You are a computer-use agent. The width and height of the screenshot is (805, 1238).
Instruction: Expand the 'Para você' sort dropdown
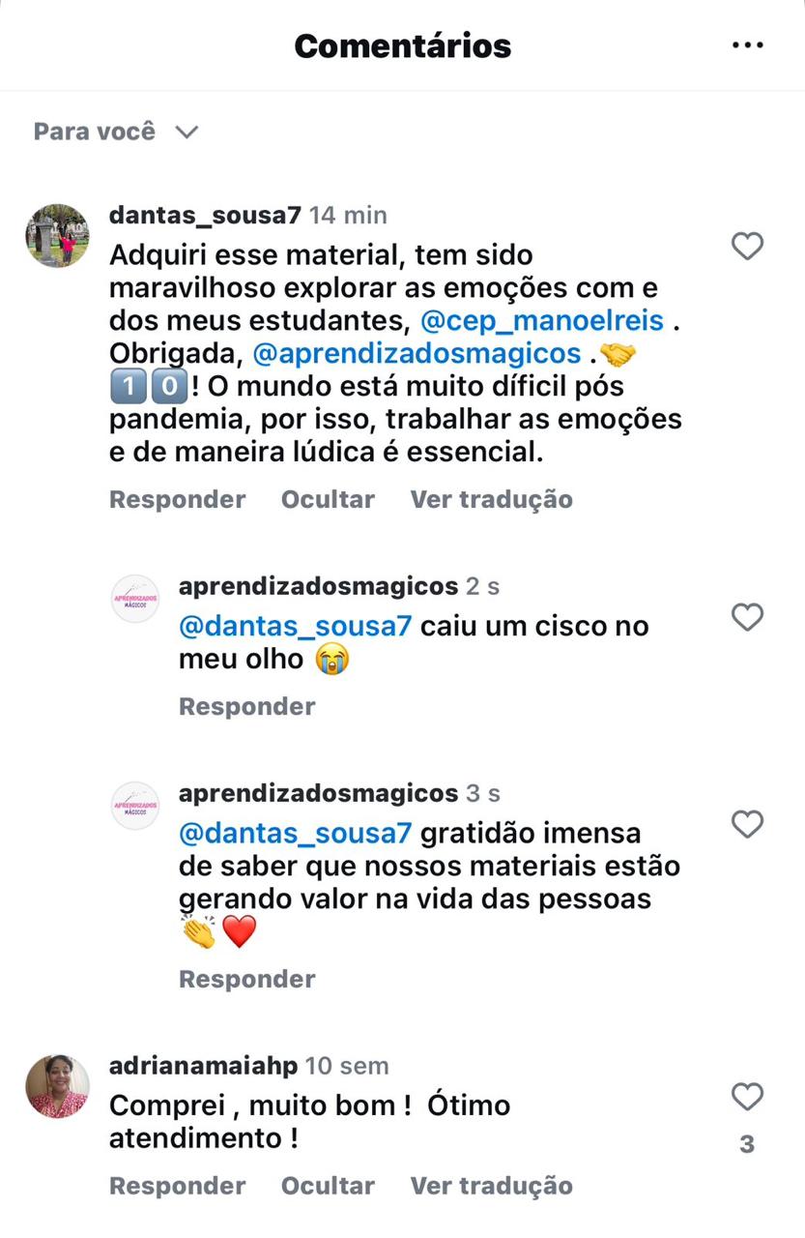click(115, 132)
